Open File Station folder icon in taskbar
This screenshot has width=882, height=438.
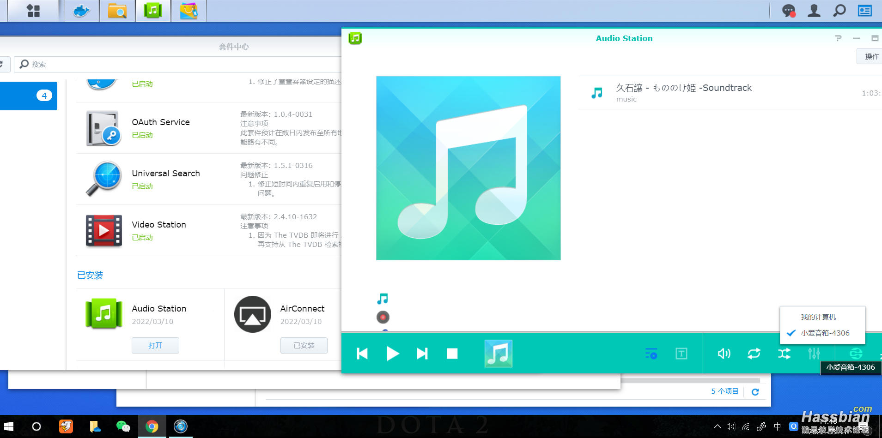(x=117, y=11)
